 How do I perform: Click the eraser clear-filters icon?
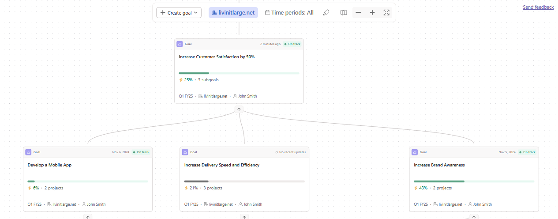coord(326,13)
